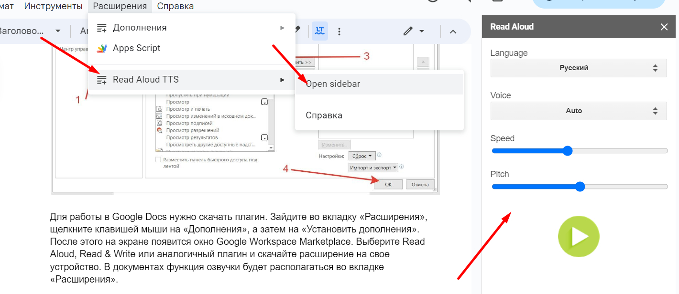Adjust the Speed slider
This screenshot has height=294, width=679.
tap(580, 151)
